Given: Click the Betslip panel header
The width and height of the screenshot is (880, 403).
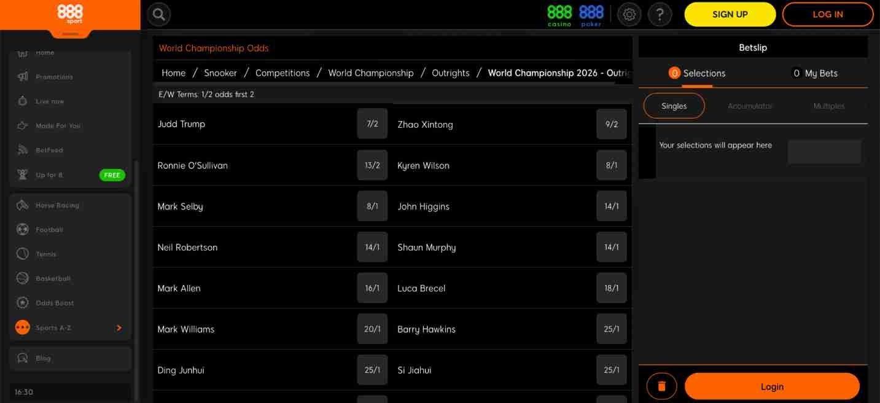Looking at the screenshot, I should (x=753, y=47).
